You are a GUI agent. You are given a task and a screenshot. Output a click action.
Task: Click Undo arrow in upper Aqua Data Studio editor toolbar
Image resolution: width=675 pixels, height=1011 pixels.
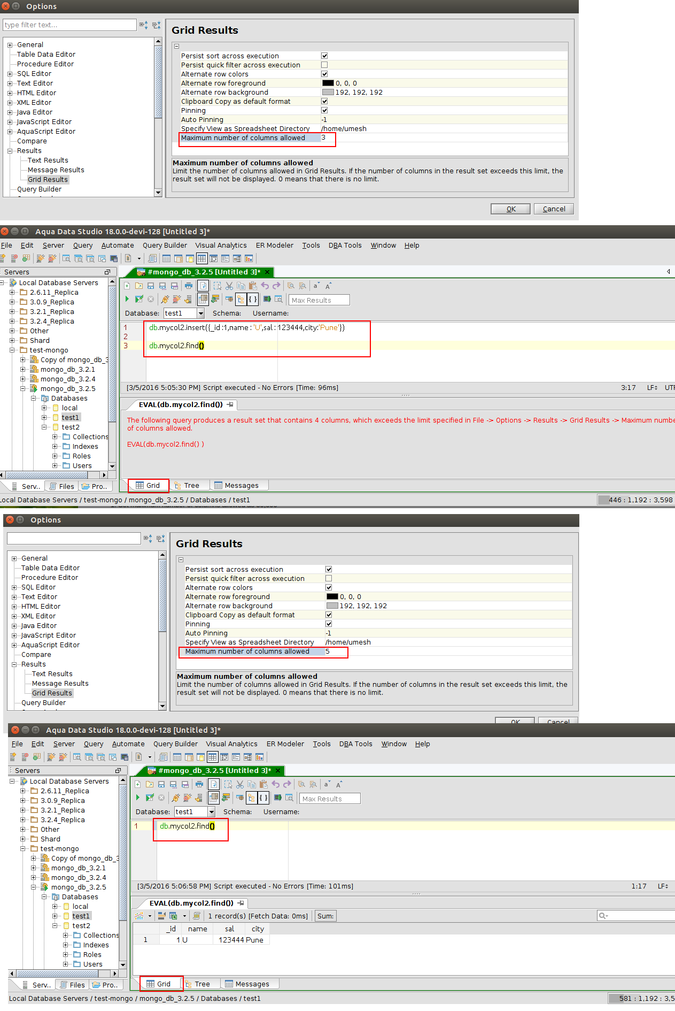265,286
